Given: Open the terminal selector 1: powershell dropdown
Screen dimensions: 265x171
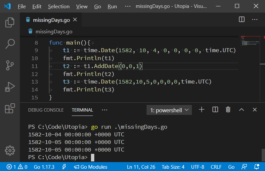Looking at the screenshot, I should [x=169, y=110].
